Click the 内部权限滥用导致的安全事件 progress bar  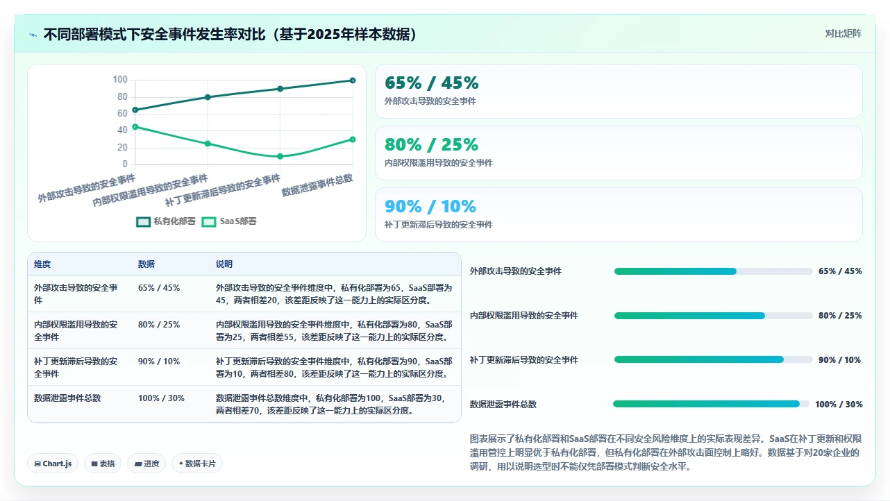coord(713,316)
